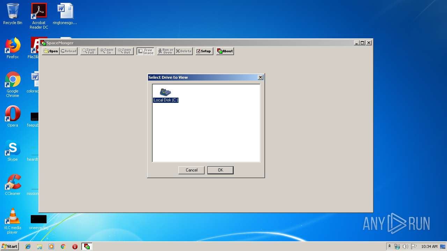Click the Open toolbar button in SpaceMonger

(51, 51)
